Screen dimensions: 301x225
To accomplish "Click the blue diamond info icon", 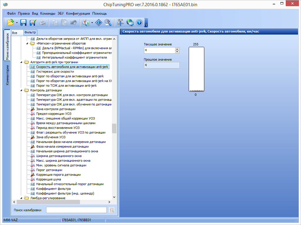I will click(99, 23).
